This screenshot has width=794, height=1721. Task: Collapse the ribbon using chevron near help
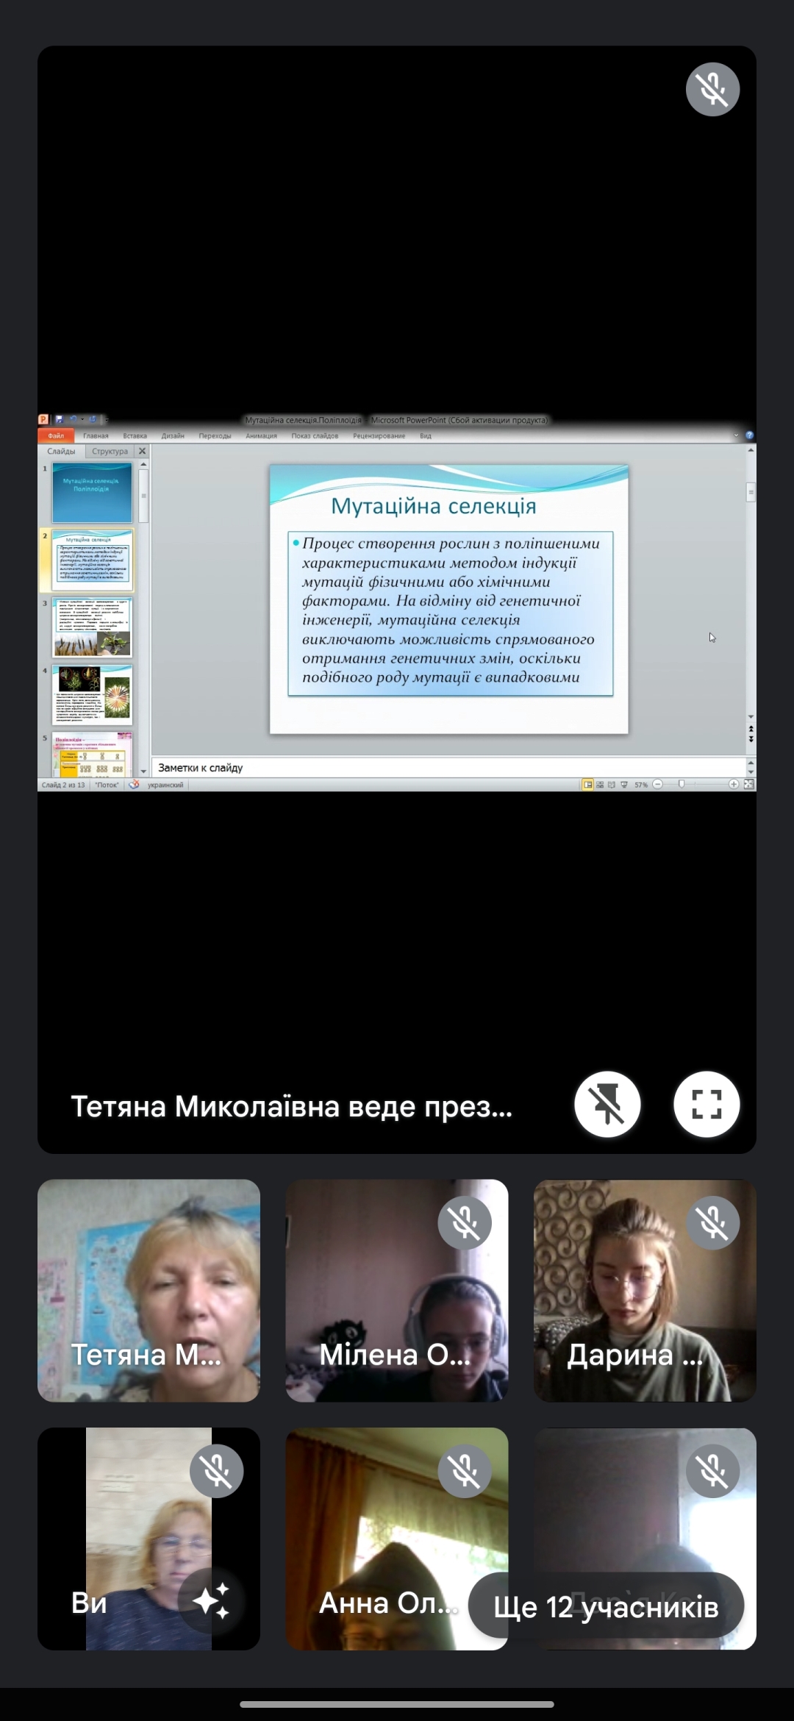(736, 435)
